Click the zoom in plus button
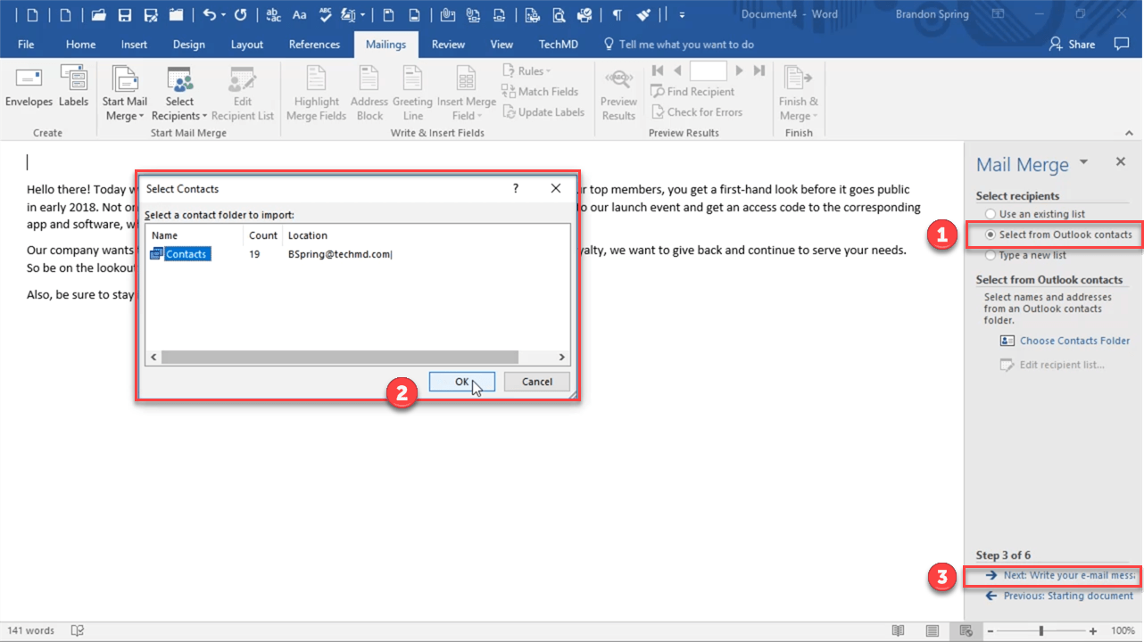Viewport: 1144px width, 642px height. pos(1093,630)
